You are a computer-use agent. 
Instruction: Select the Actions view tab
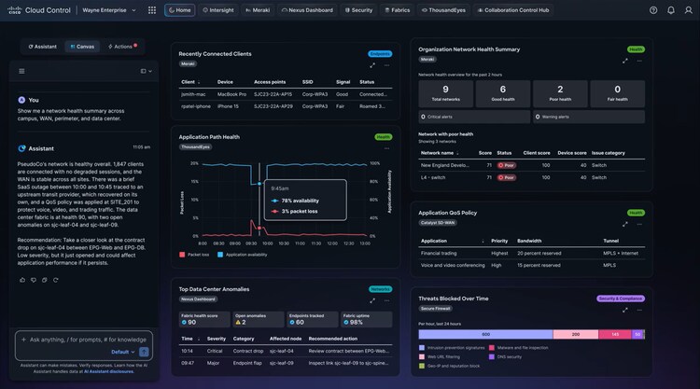[x=121, y=47]
